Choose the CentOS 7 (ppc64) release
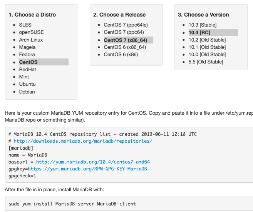The height and width of the screenshot is (212, 253). (x=124, y=32)
